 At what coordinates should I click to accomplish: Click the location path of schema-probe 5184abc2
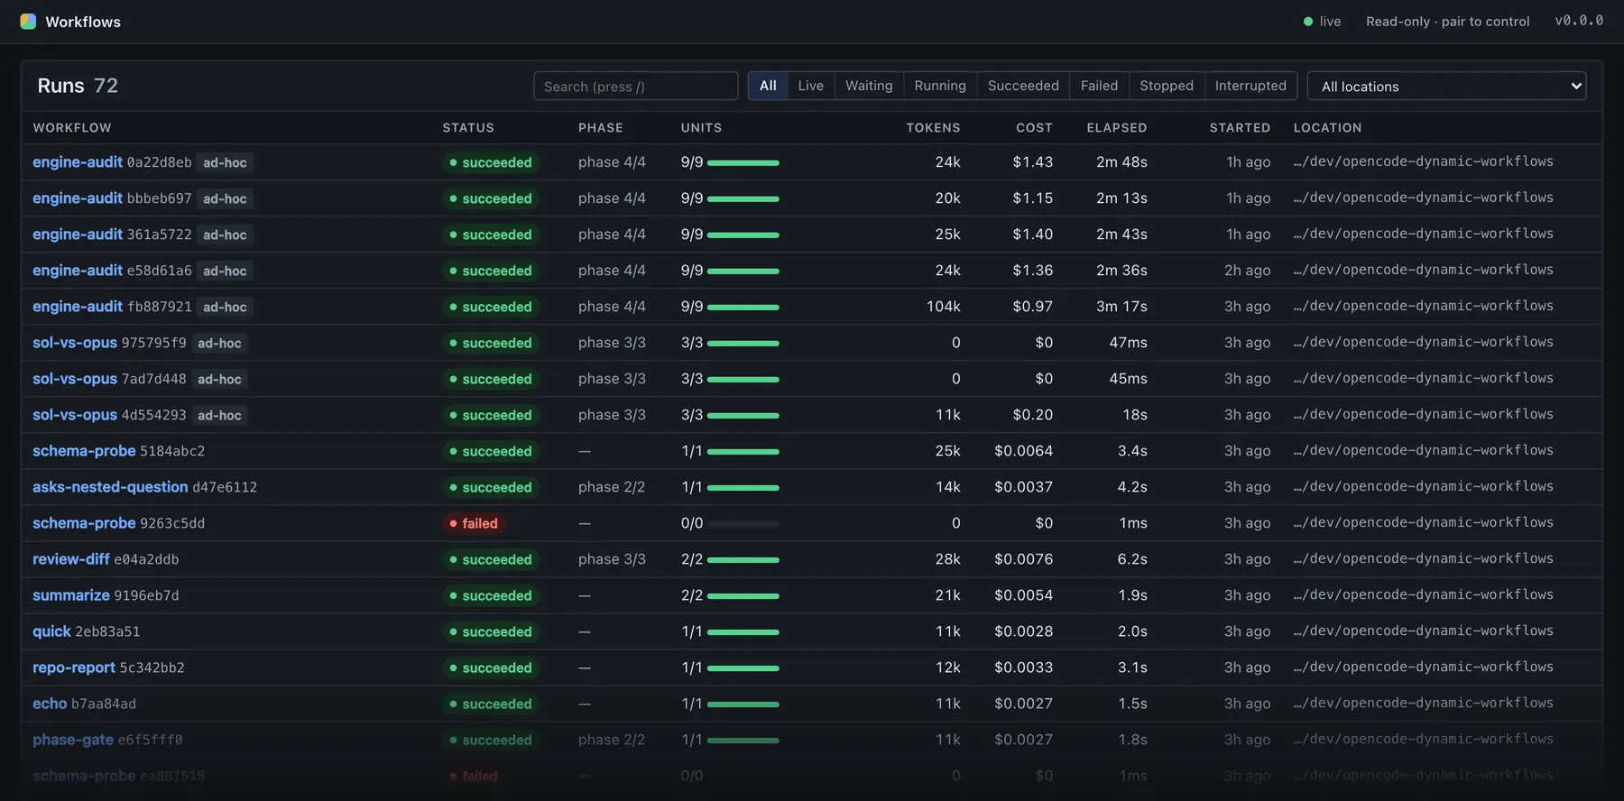[1423, 450]
